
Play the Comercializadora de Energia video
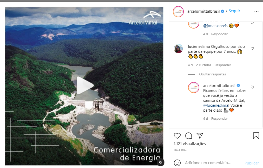coord(85,86)
